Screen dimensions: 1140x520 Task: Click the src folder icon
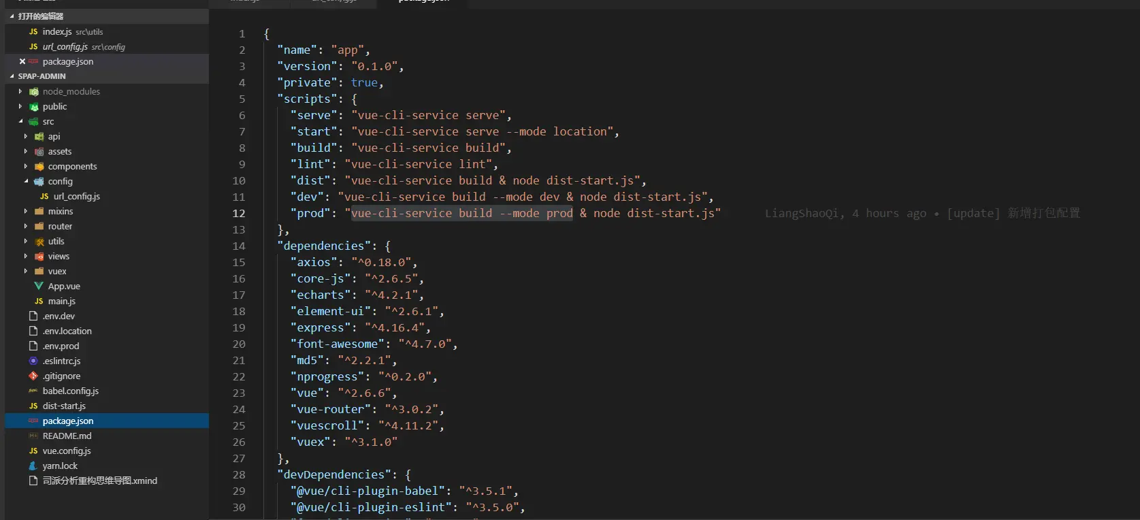pyautogui.click(x=33, y=121)
